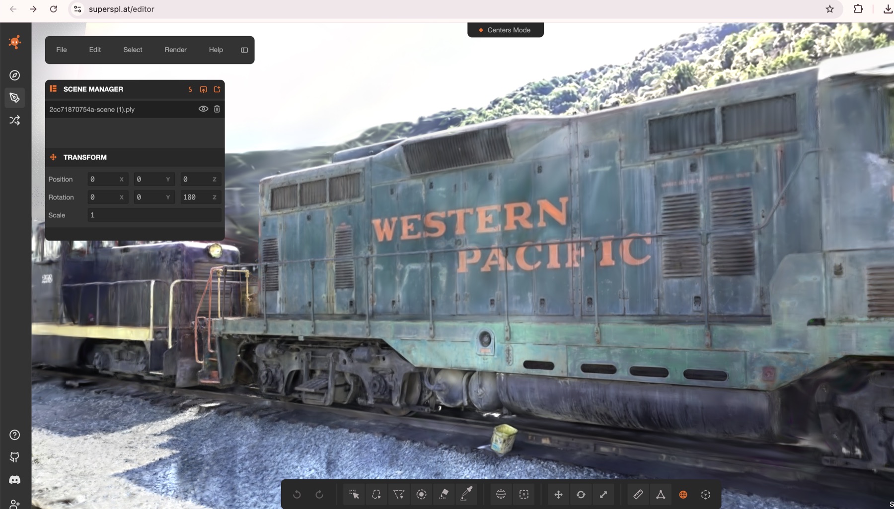Image resolution: width=894 pixels, height=509 pixels.
Task: Click the new-plus icon in Scene Manager header
Action: click(x=217, y=89)
